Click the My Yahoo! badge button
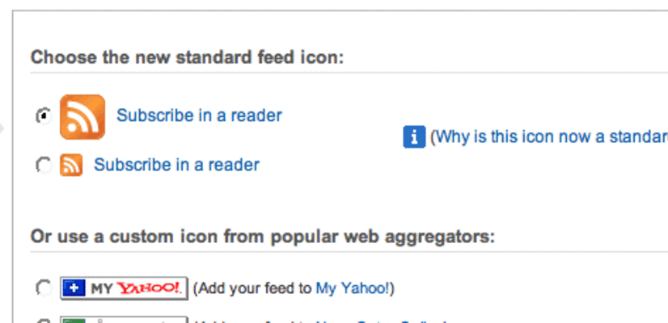Screen dimensions: 668x323 click(x=124, y=288)
